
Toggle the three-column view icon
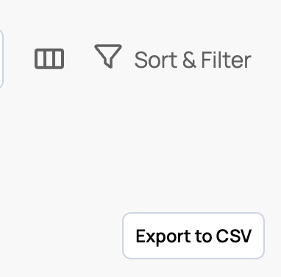pyautogui.click(x=49, y=59)
